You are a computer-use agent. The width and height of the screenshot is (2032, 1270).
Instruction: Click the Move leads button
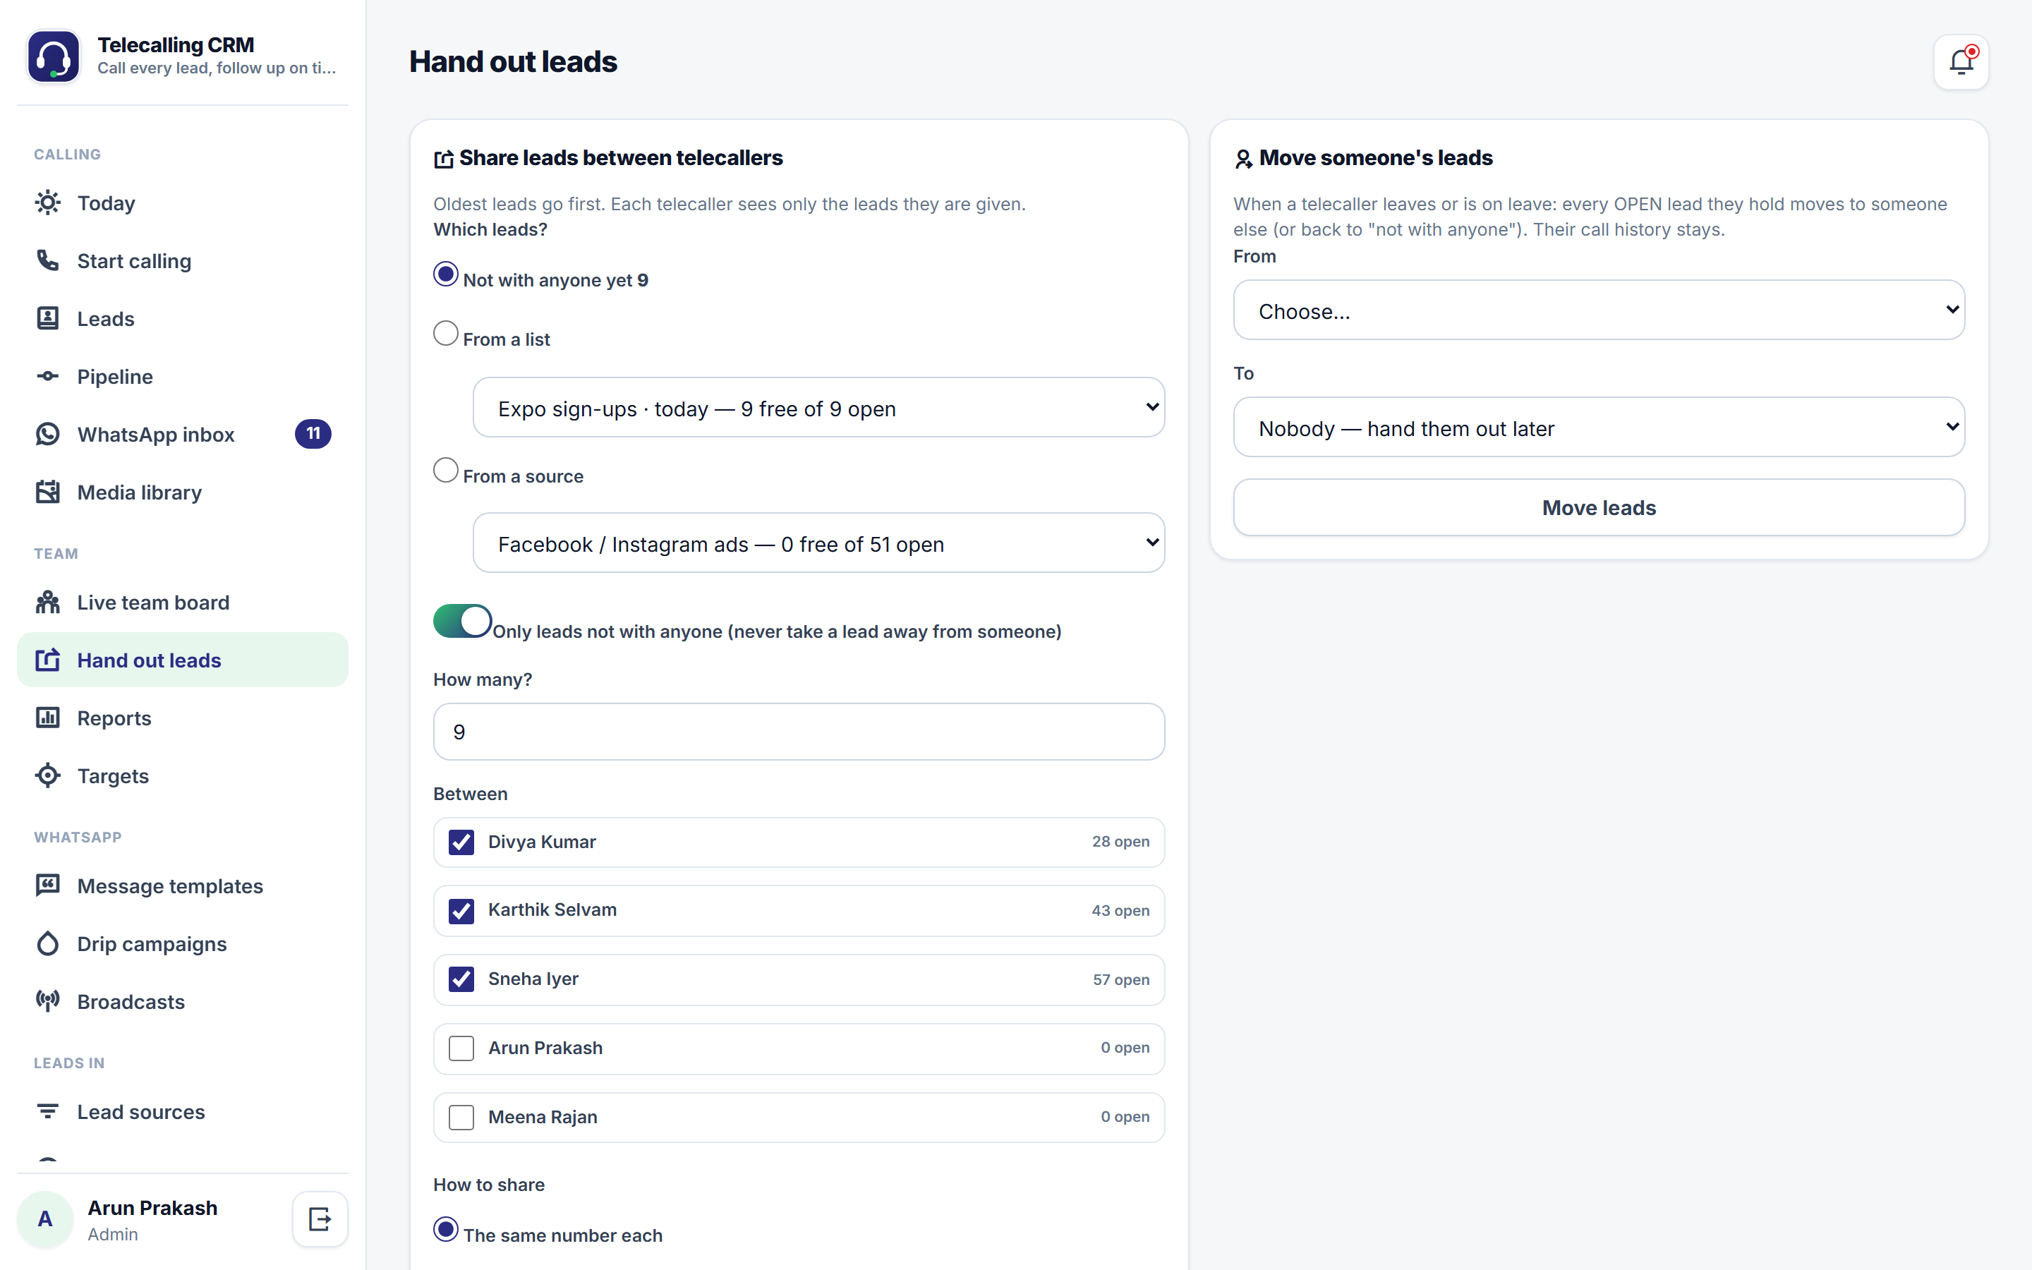(x=1599, y=507)
